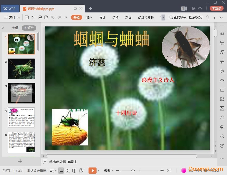Click the Save icon in the quick toolbar

[x=27, y=17]
